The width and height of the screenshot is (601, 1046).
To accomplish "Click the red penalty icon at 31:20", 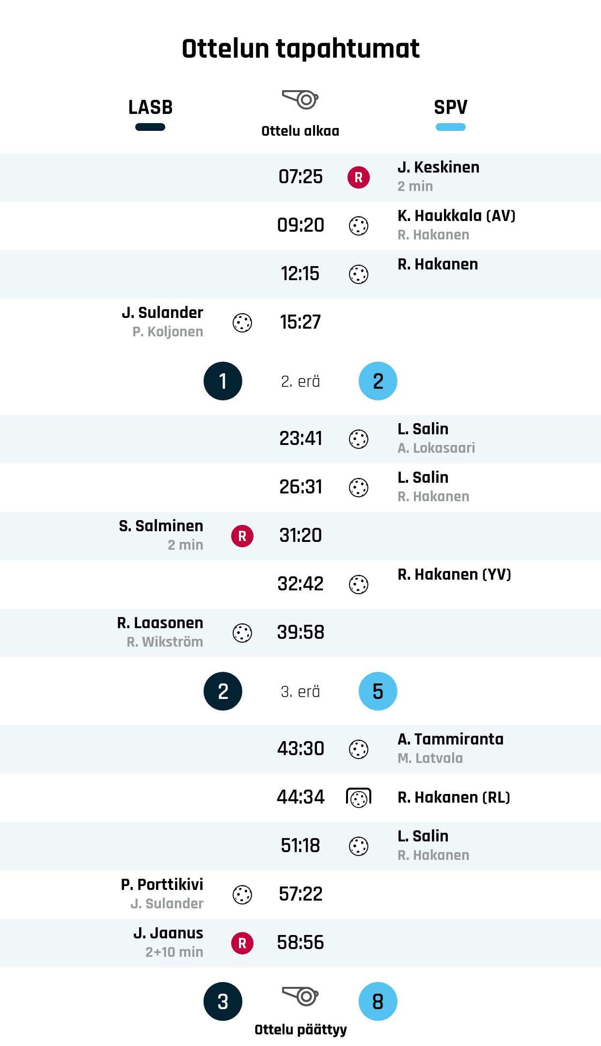I will [x=242, y=536].
